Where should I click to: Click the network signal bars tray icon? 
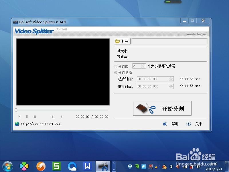(x=185, y=167)
